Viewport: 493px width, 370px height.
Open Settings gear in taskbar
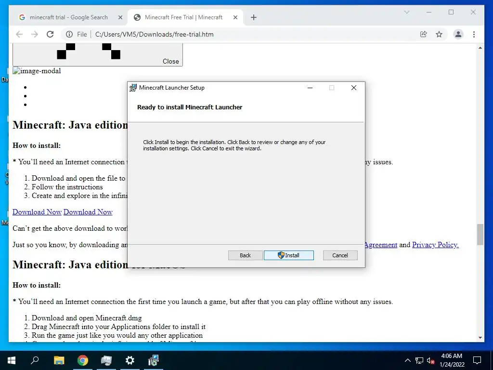pos(130,360)
